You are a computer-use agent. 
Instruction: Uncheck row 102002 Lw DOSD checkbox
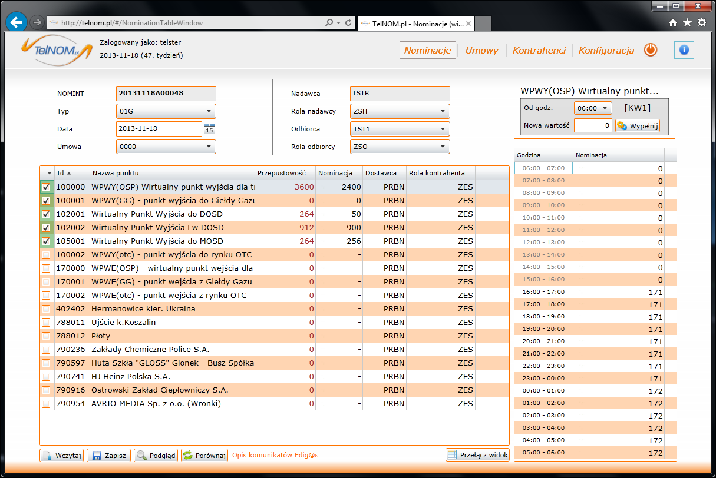[x=46, y=227]
